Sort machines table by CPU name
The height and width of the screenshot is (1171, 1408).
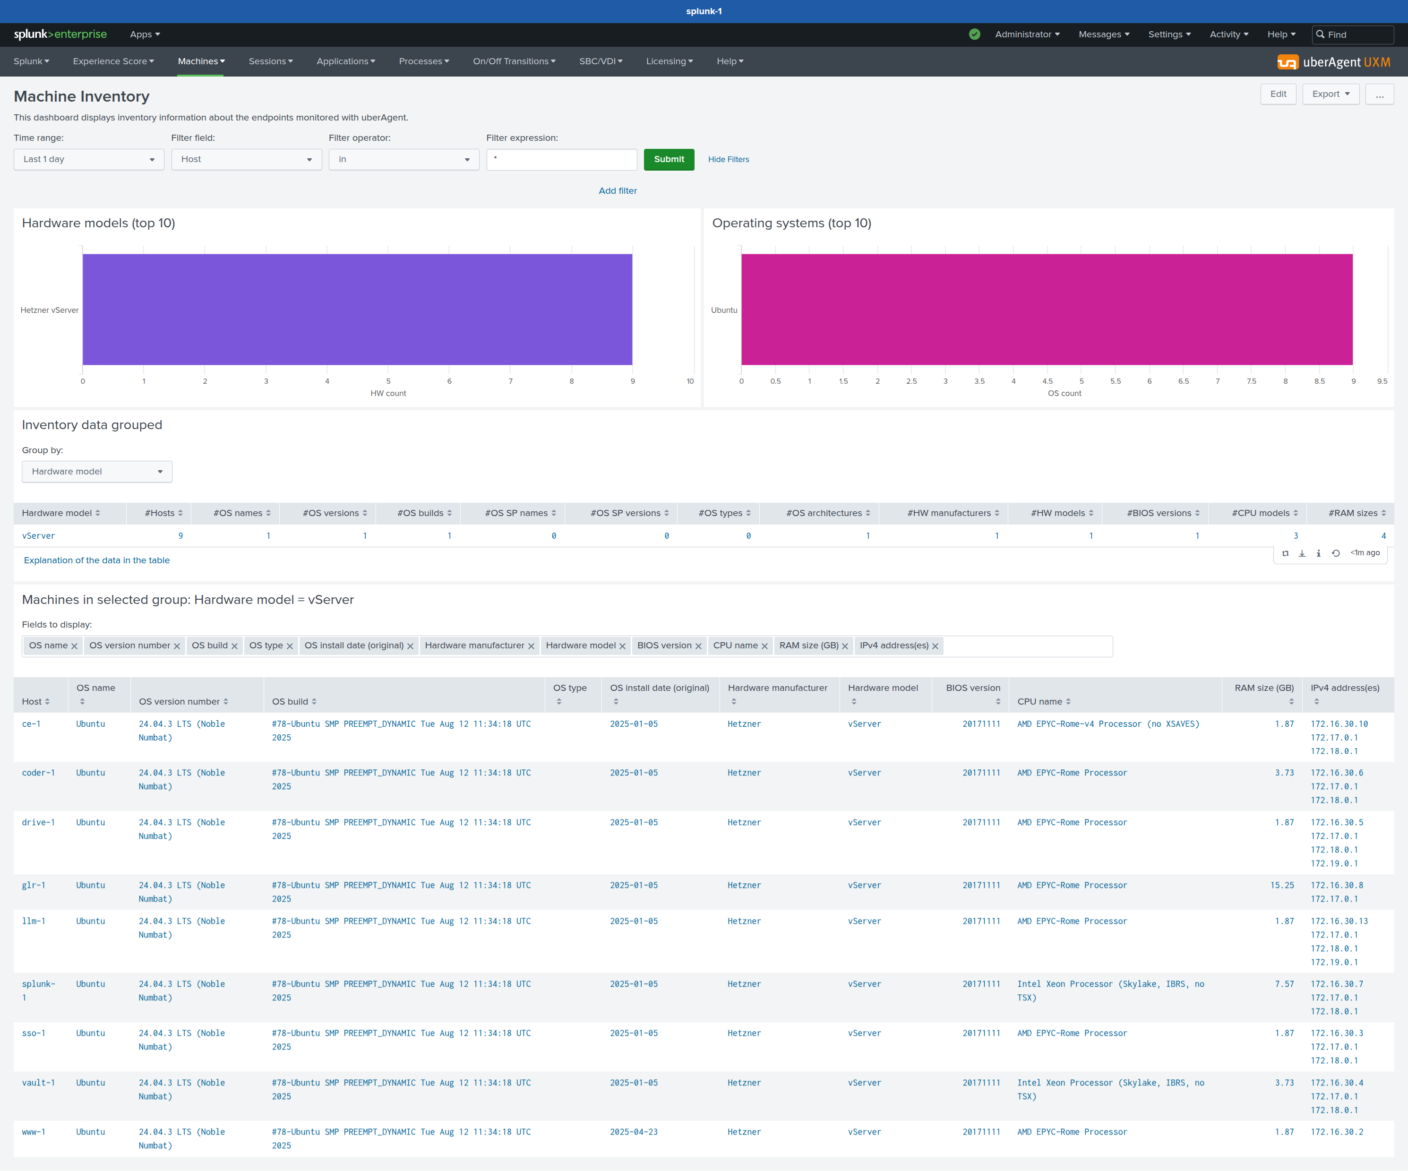1044,702
